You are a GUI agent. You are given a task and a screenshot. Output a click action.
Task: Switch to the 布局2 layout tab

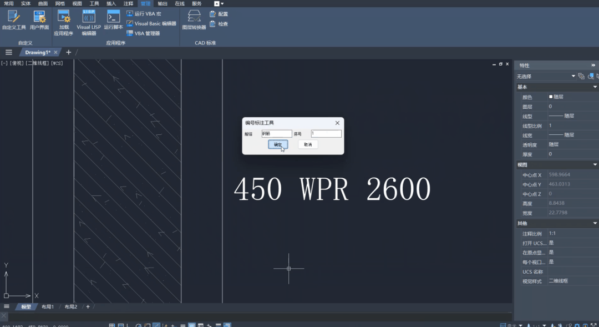[x=71, y=306]
